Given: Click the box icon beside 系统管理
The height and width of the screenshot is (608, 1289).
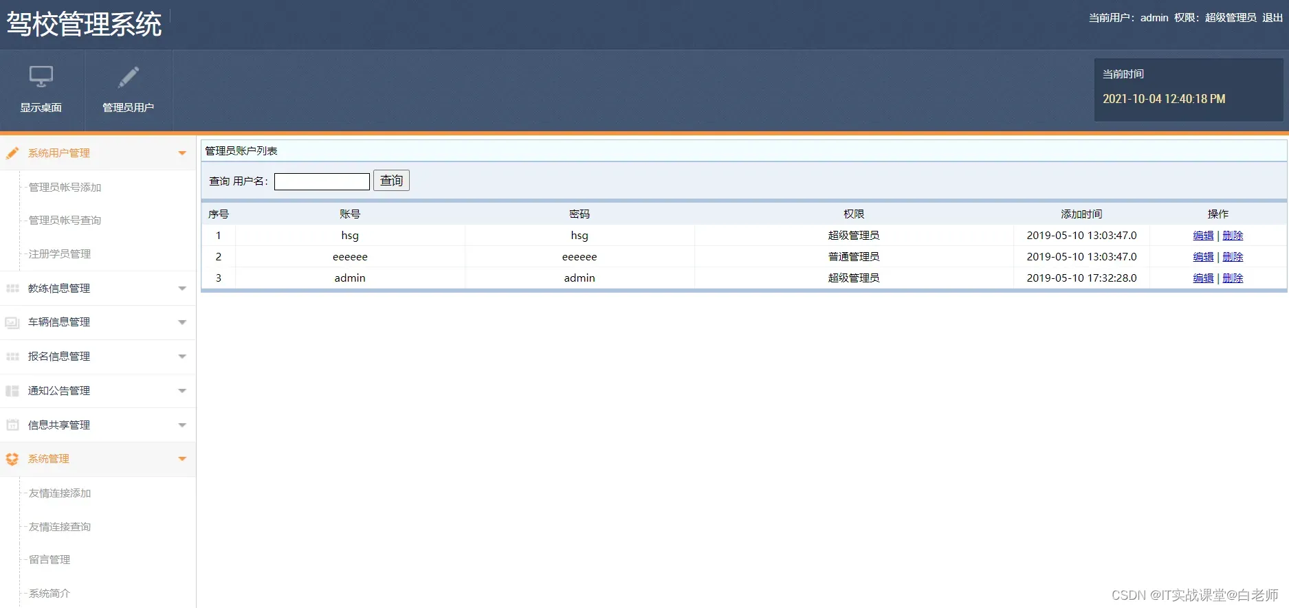Looking at the screenshot, I should (x=12, y=459).
